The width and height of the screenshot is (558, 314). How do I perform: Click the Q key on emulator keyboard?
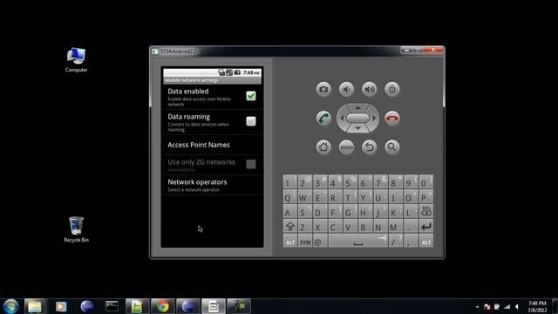pos(290,196)
